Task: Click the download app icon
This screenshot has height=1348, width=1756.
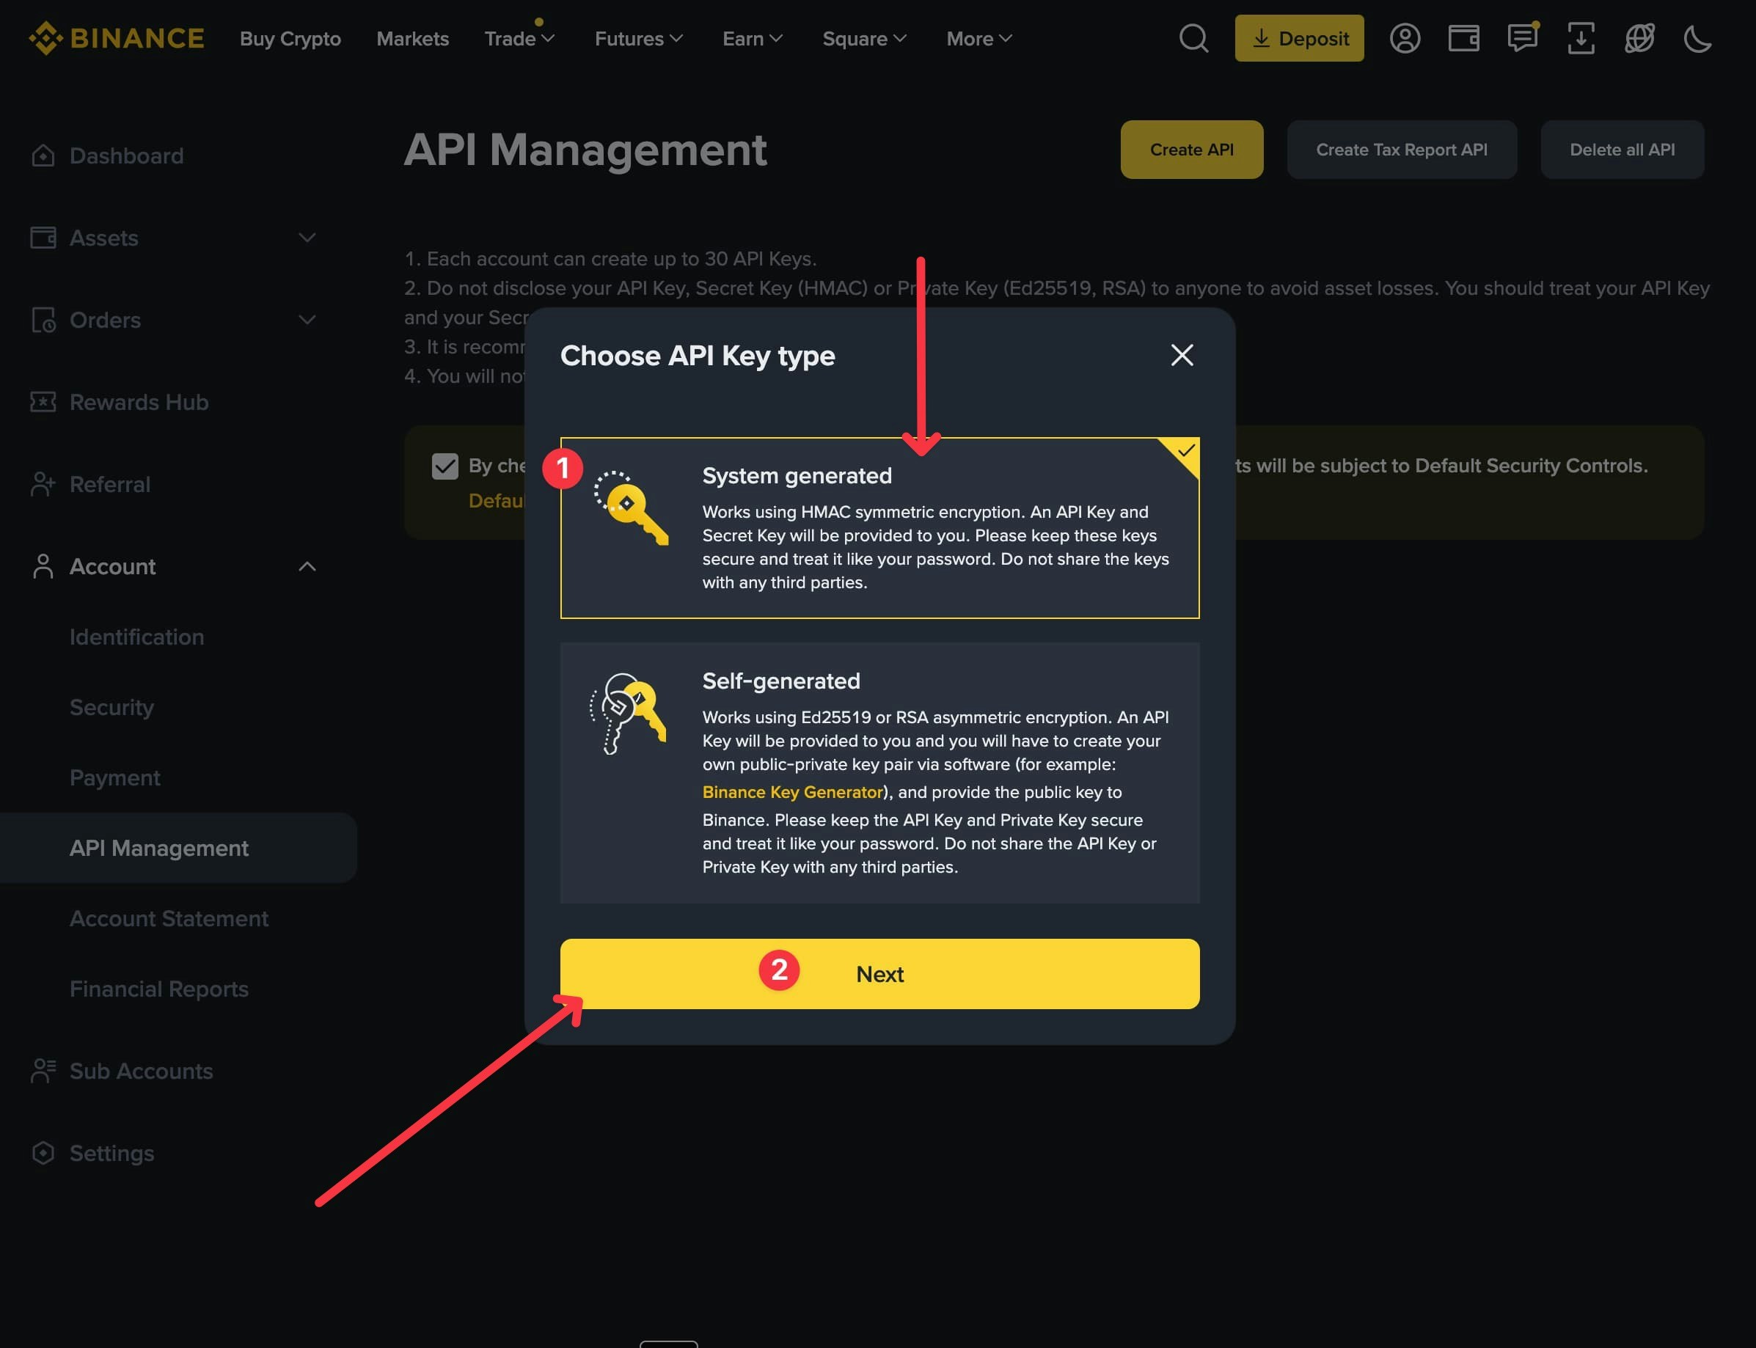Action: (1580, 37)
